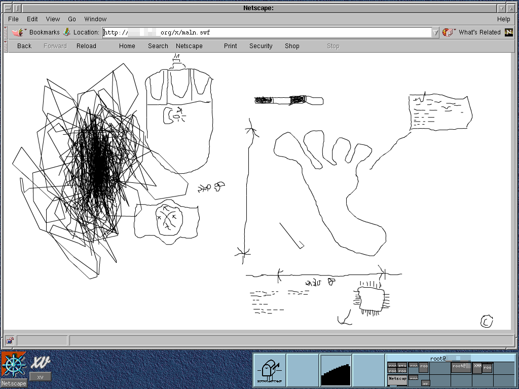Click the What's Related label
The image size is (519, 389).
479,32
